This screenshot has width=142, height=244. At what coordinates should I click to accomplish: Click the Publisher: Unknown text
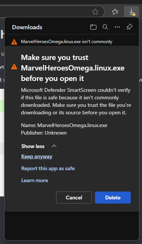(44, 133)
